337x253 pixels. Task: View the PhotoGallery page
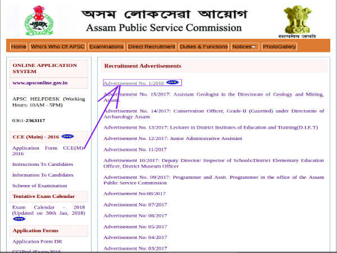(279, 47)
